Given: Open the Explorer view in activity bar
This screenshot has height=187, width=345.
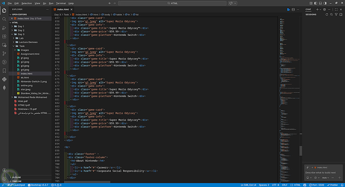Looking at the screenshot, I should click(x=4, y=11).
